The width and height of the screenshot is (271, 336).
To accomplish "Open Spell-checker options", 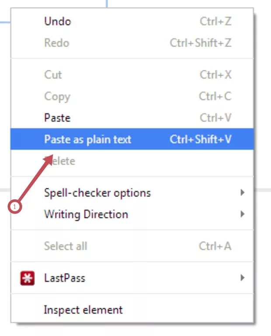I will point(97,193).
